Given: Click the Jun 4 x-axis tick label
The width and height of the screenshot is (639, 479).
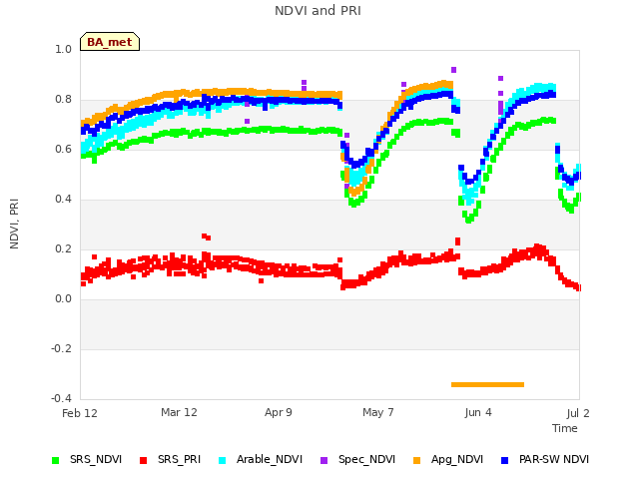Looking at the screenshot, I should [x=478, y=412].
